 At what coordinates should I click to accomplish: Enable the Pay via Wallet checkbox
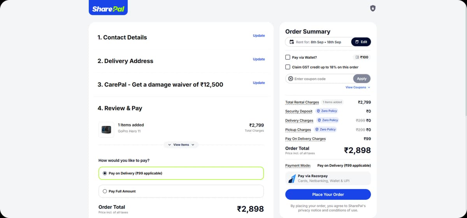tap(288, 57)
